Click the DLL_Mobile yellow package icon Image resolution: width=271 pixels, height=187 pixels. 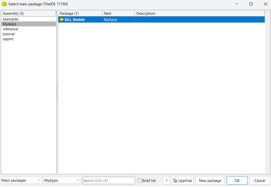(x=61, y=19)
